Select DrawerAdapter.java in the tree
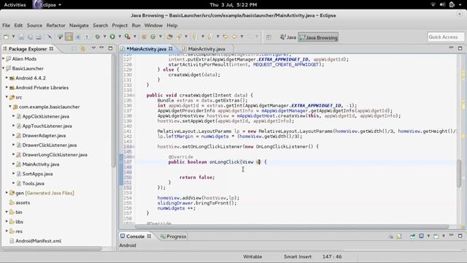467x263 pixels. pyautogui.click(x=44, y=136)
